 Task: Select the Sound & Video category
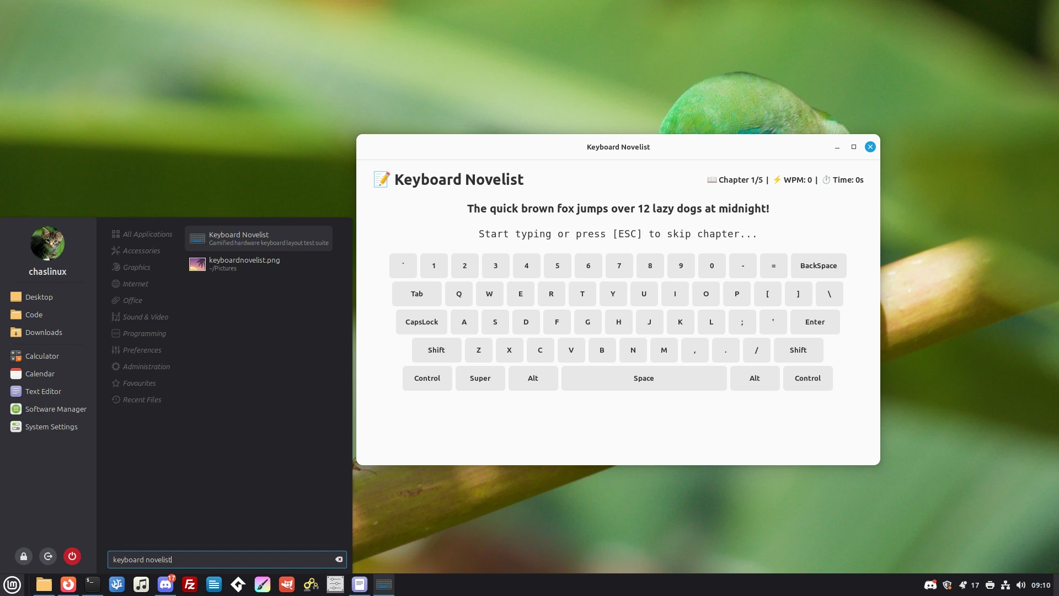click(x=140, y=317)
